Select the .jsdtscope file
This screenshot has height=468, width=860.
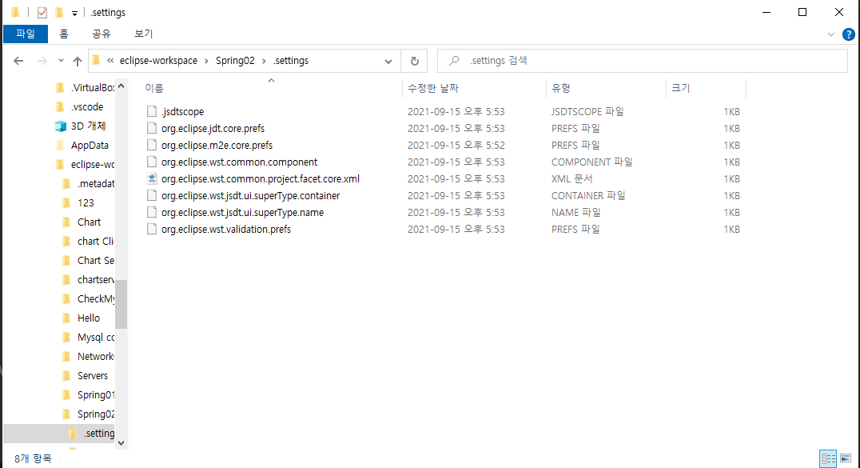(183, 111)
